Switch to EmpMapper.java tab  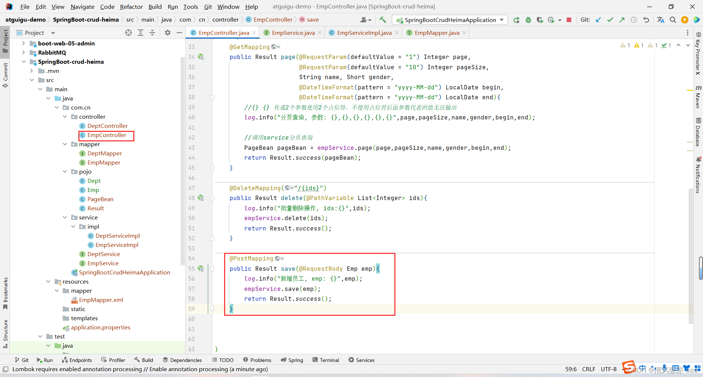click(436, 33)
